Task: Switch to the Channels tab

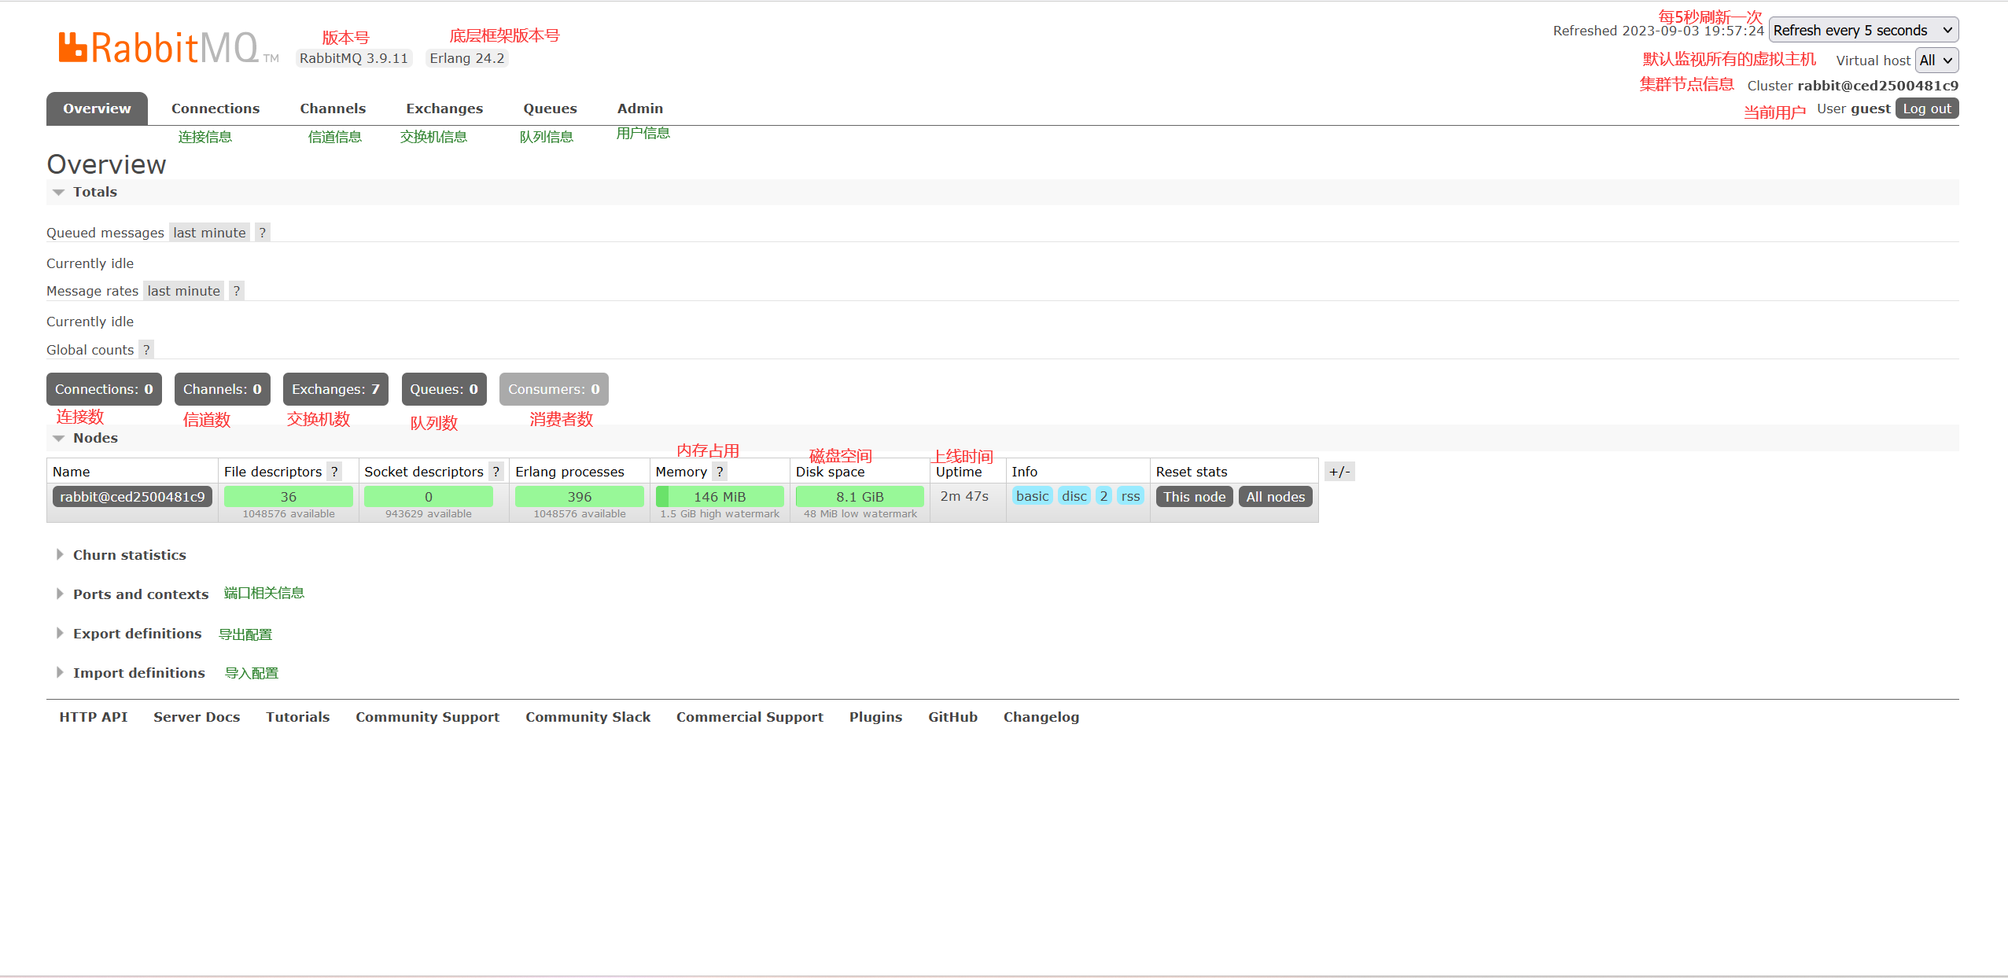Action: [333, 108]
